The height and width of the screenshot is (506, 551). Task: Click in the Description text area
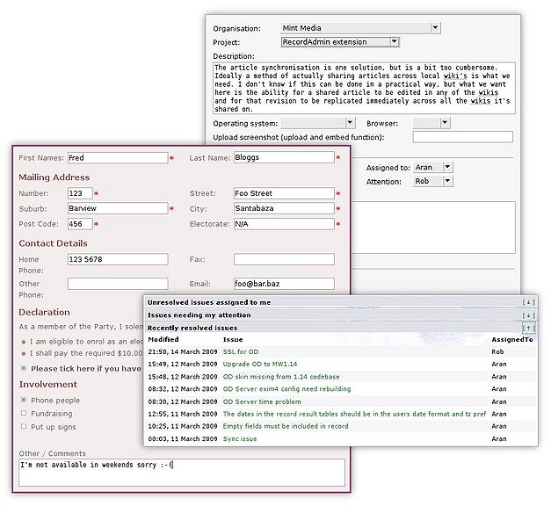tap(364, 88)
